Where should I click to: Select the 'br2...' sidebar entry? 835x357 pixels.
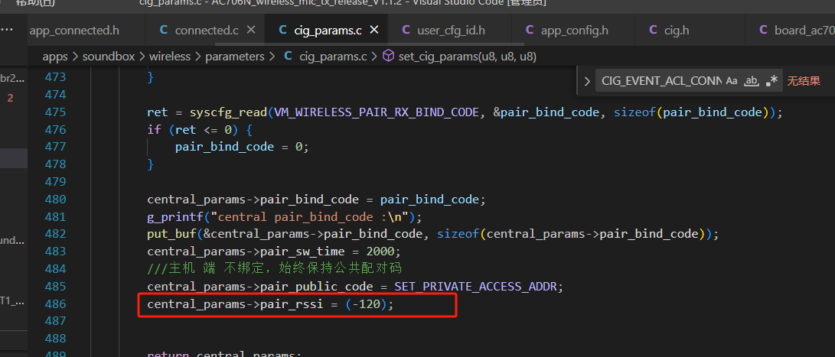[x=12, y=78]
